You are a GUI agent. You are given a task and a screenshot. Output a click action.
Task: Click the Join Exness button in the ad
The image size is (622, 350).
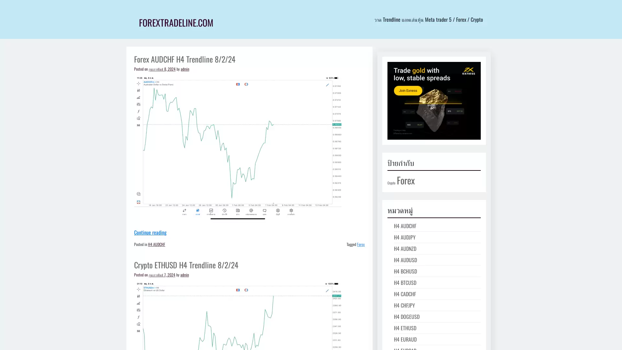pyautogui.click(x=408, y=91)
